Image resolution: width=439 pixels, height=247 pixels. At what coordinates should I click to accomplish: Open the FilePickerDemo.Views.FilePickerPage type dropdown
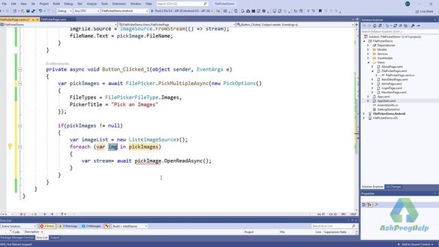click(177, 25)
